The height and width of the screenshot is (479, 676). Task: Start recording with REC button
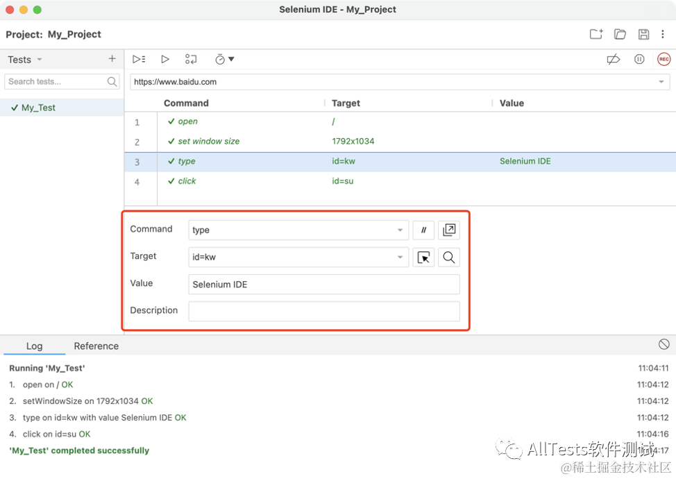tap(664, 59)
